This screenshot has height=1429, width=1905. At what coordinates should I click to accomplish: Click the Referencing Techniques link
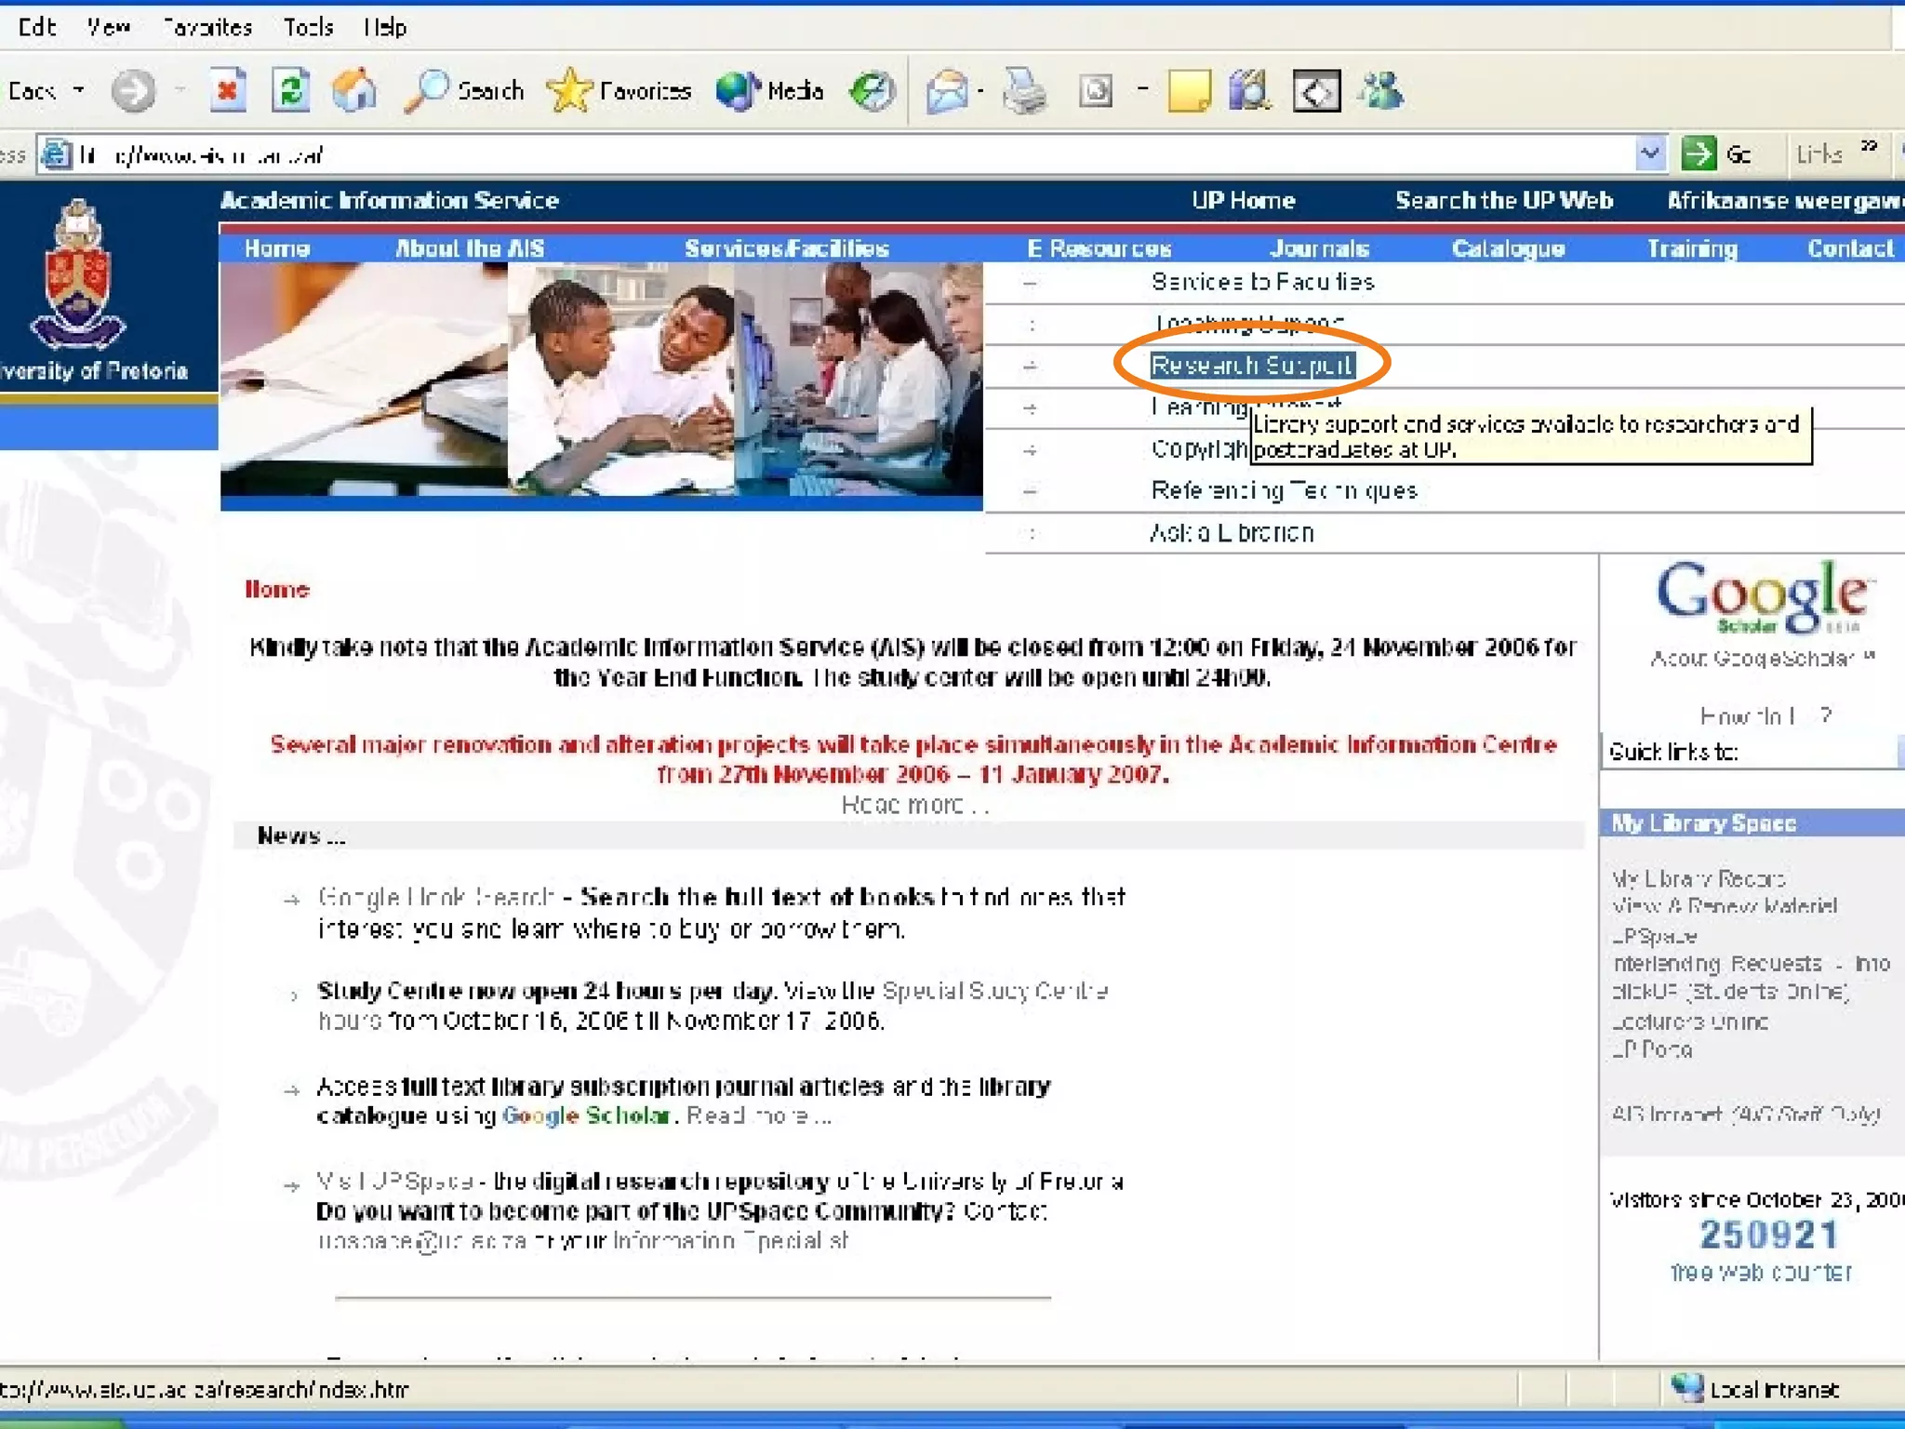1284,490
